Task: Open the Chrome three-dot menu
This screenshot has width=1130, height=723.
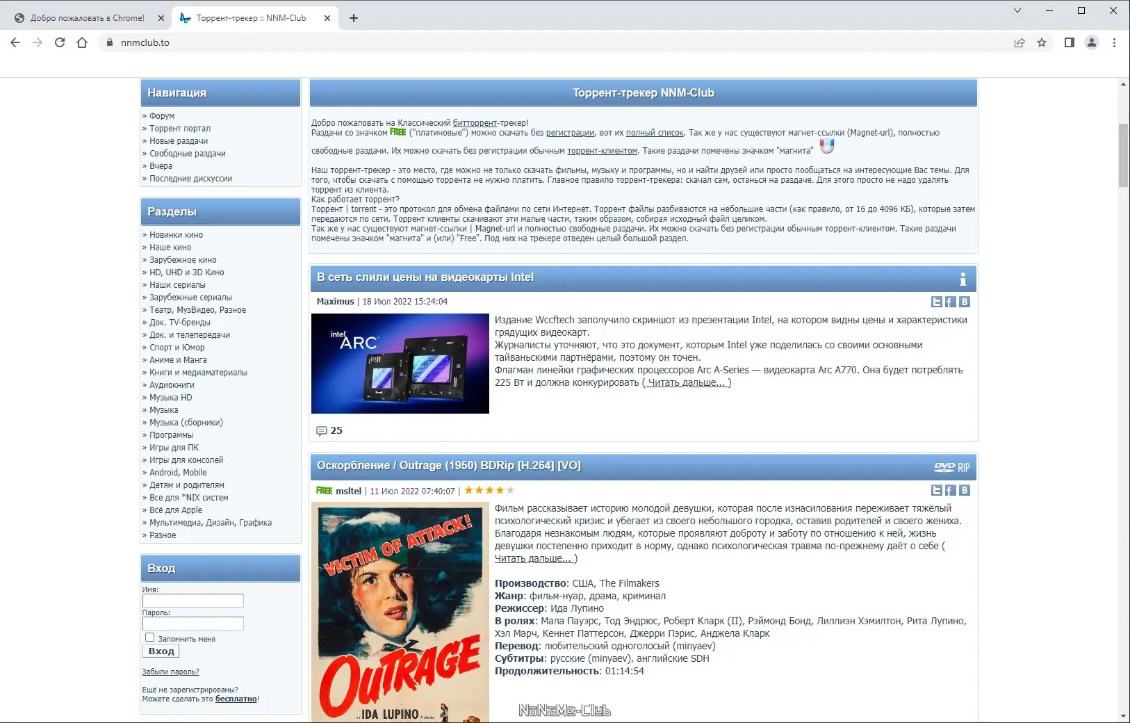Action: [x=1114, y=42]
